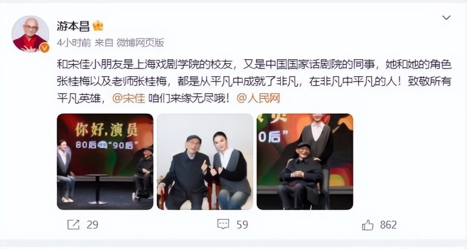This screenshot has height=249, width=467.
Task: Click the repost count 29
Action: pyautogui.click(x=92, y=225)
